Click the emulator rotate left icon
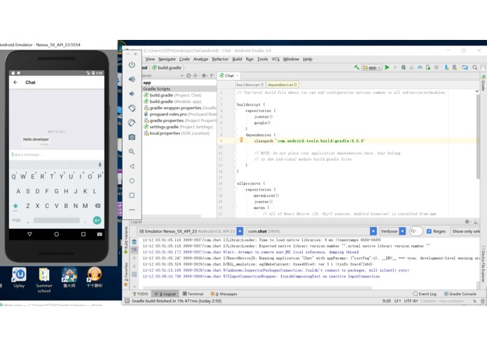 (132, 108)
